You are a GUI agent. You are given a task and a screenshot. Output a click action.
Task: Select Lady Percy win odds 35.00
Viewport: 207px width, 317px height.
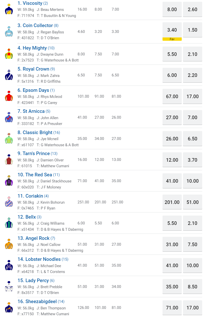tap(172, 287)
